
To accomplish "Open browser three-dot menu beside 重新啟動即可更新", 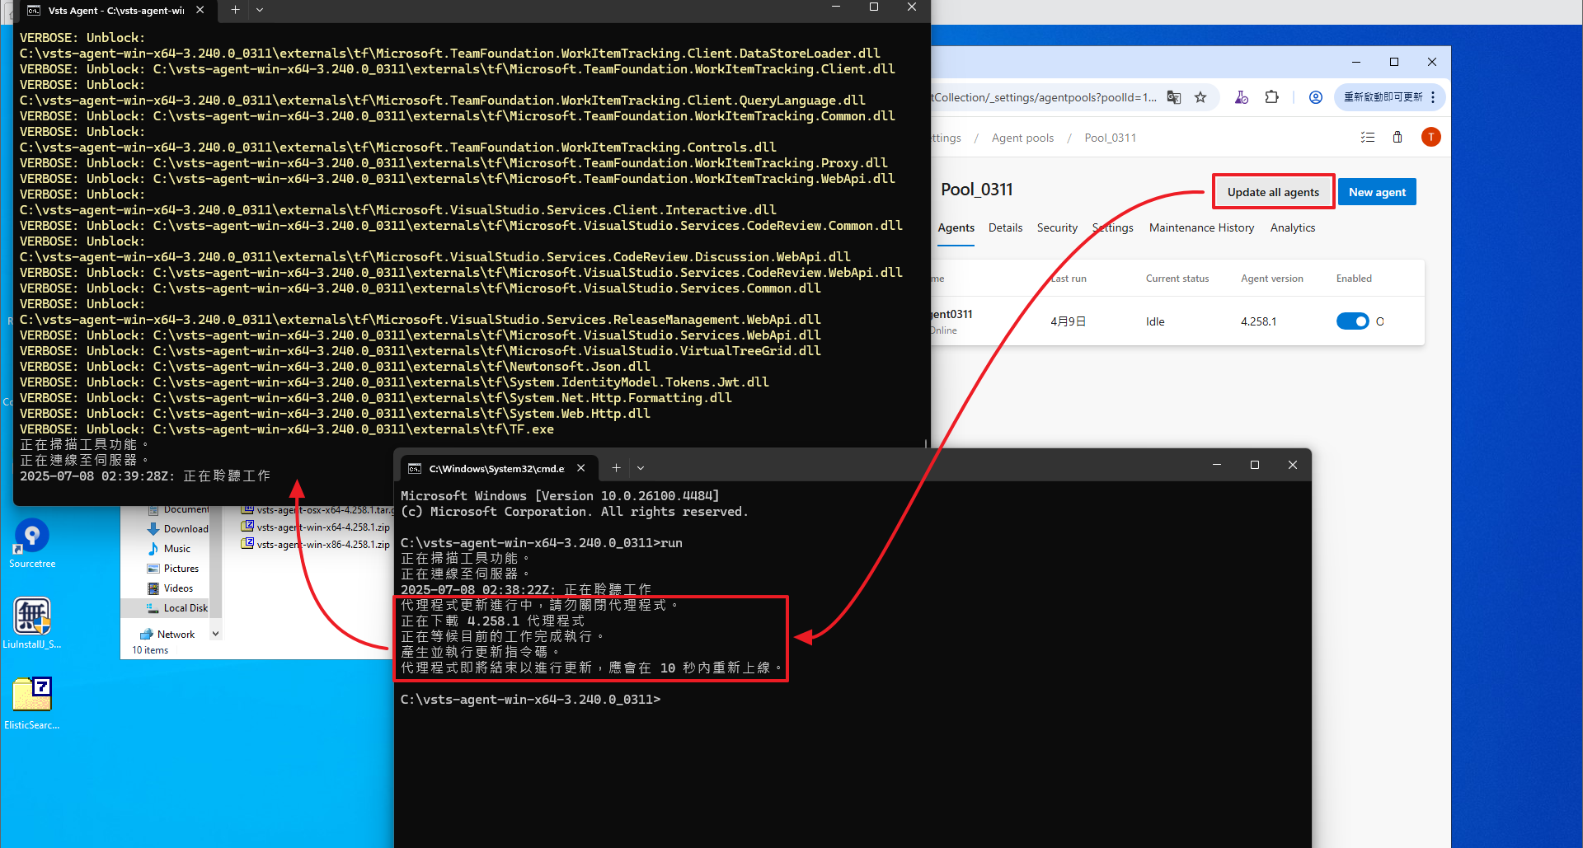I will (1434, 97).
